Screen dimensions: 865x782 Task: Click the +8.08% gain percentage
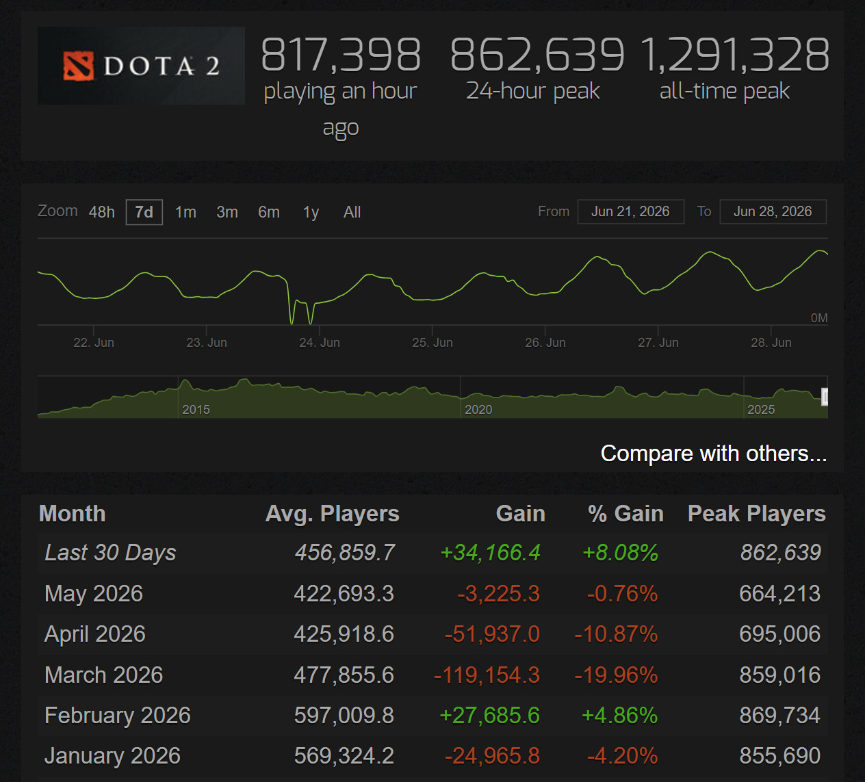pos(620,552)
